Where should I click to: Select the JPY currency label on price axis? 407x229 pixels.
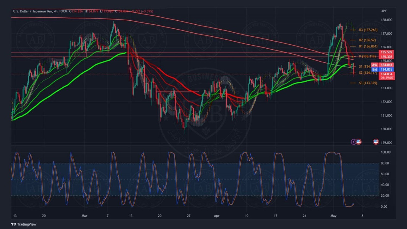coord(384,11)
